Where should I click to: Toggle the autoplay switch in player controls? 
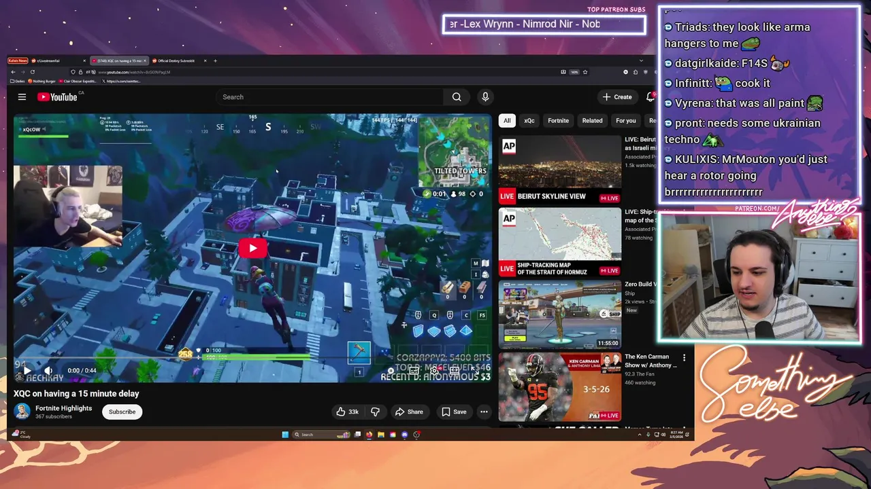[x=391, y=371]
